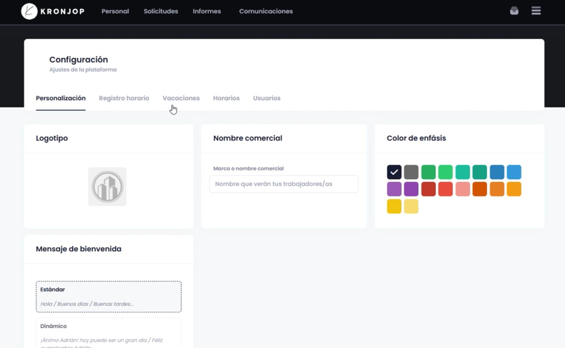The height and width of the screenshot is (348, 565).
Task: Choose the pale yellow accent color swatch
Action: pyautogui.click(x=411, y=206)
